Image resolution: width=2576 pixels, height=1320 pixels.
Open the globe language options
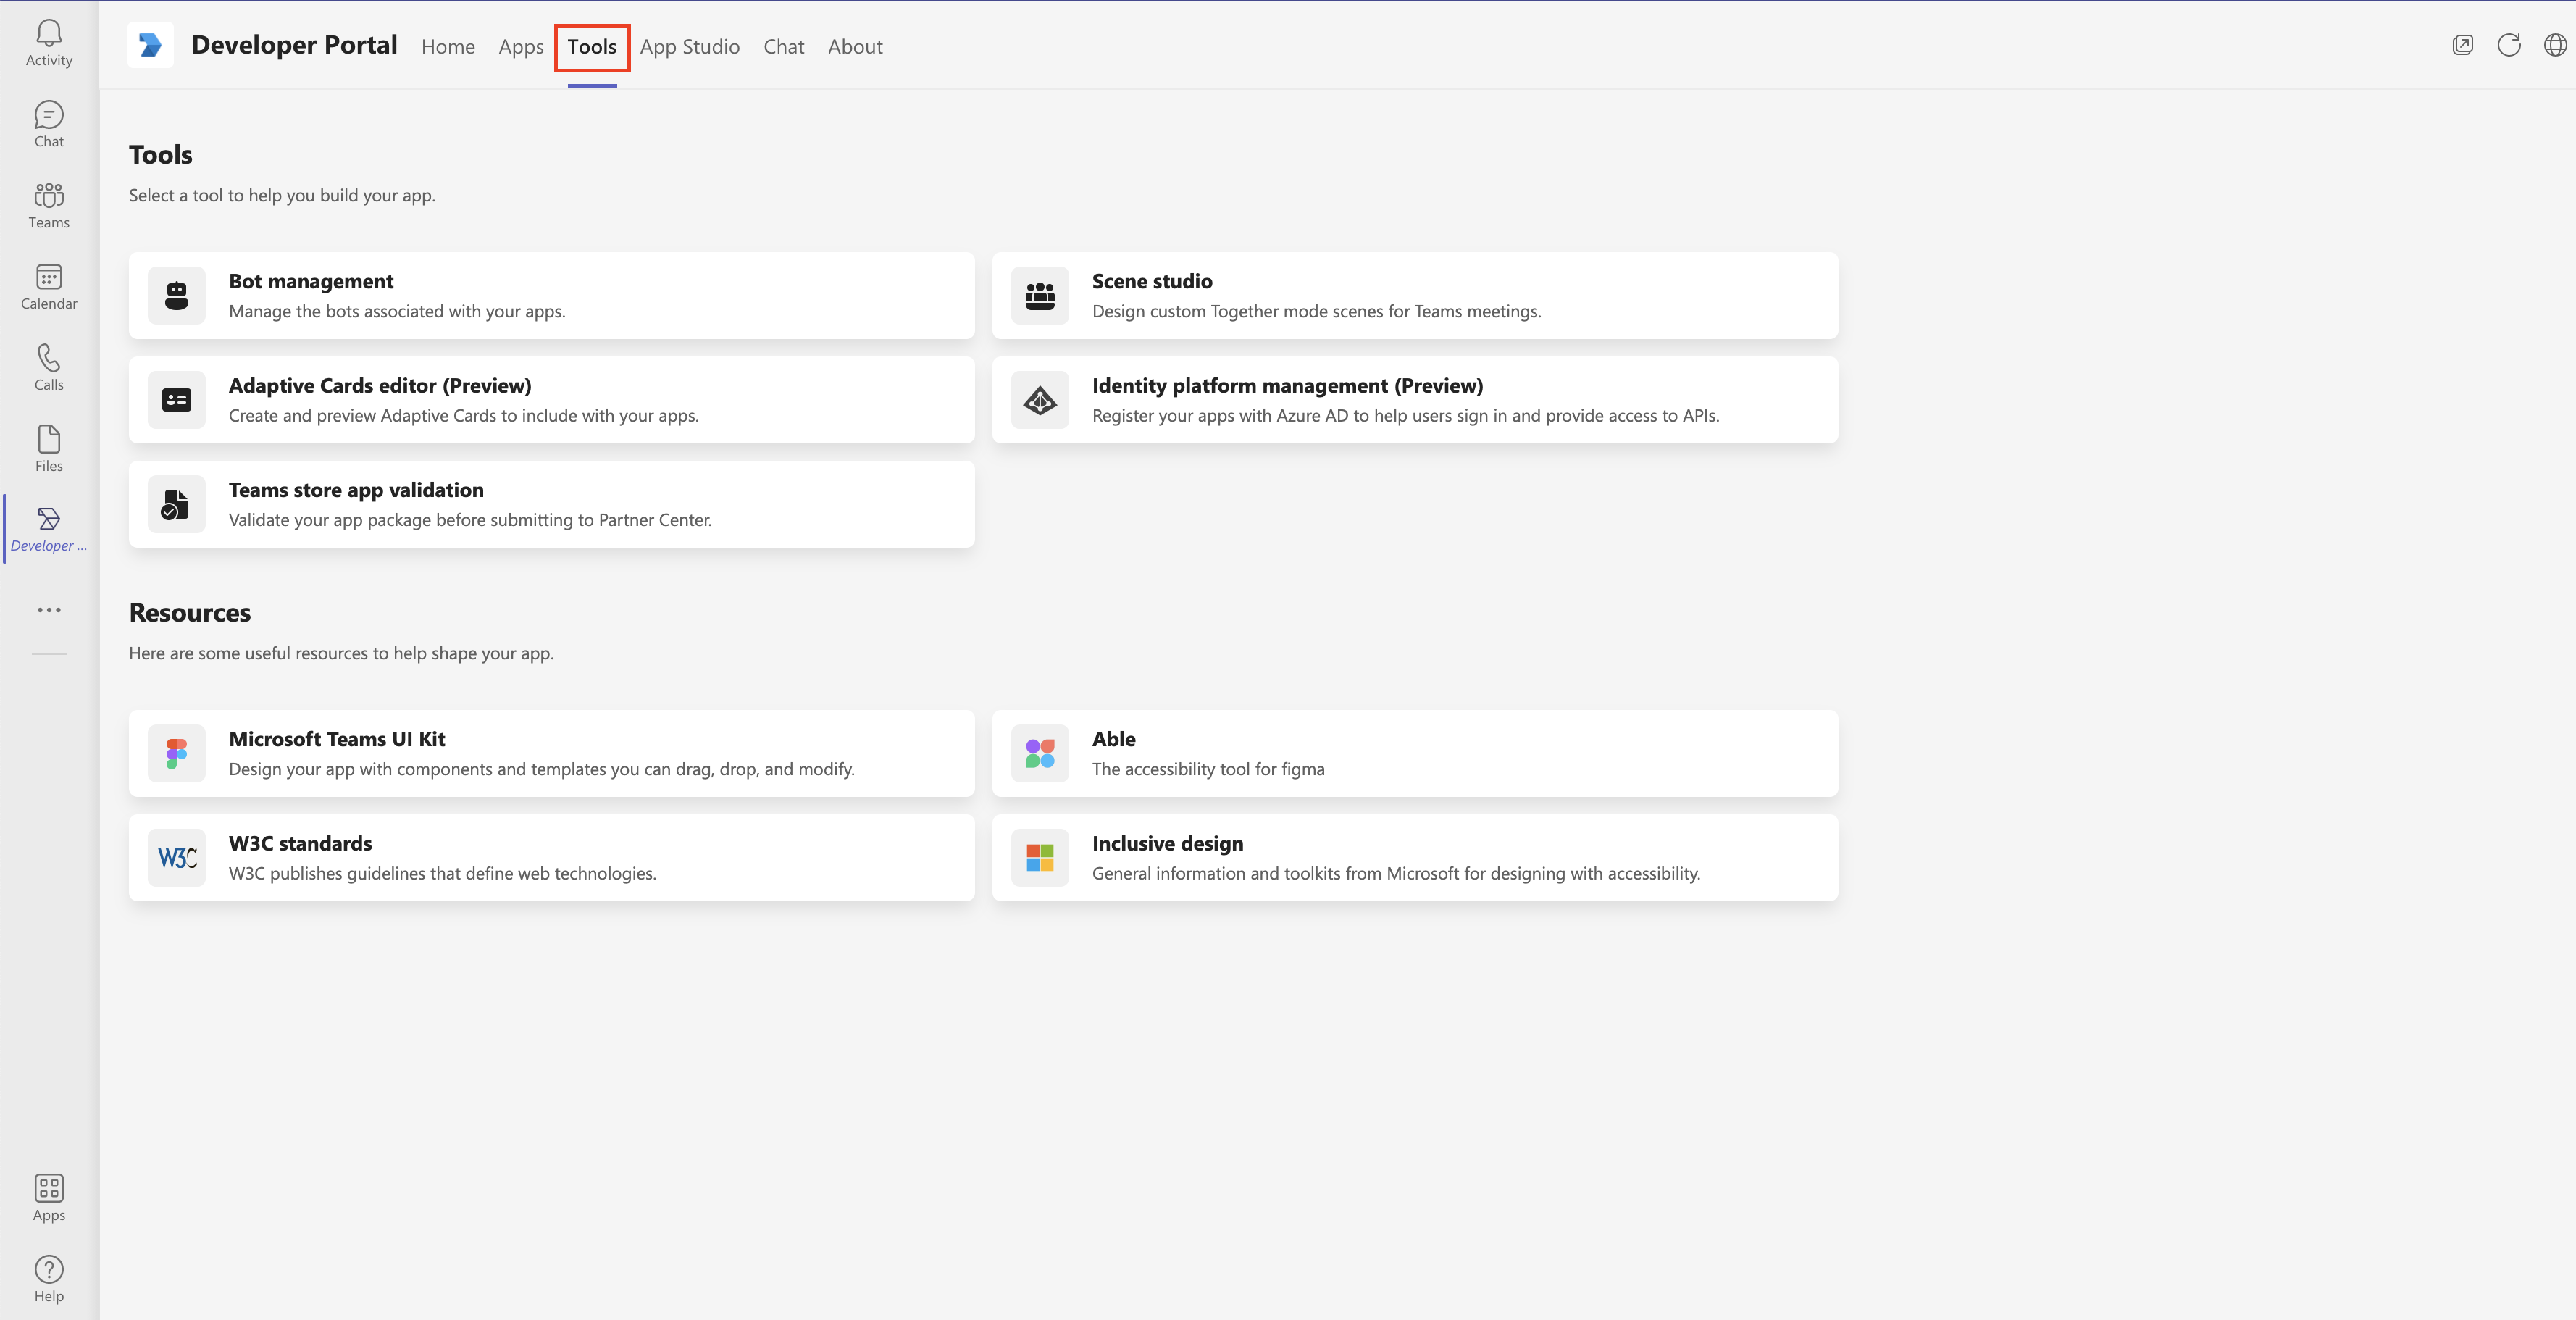(2555, 45)
